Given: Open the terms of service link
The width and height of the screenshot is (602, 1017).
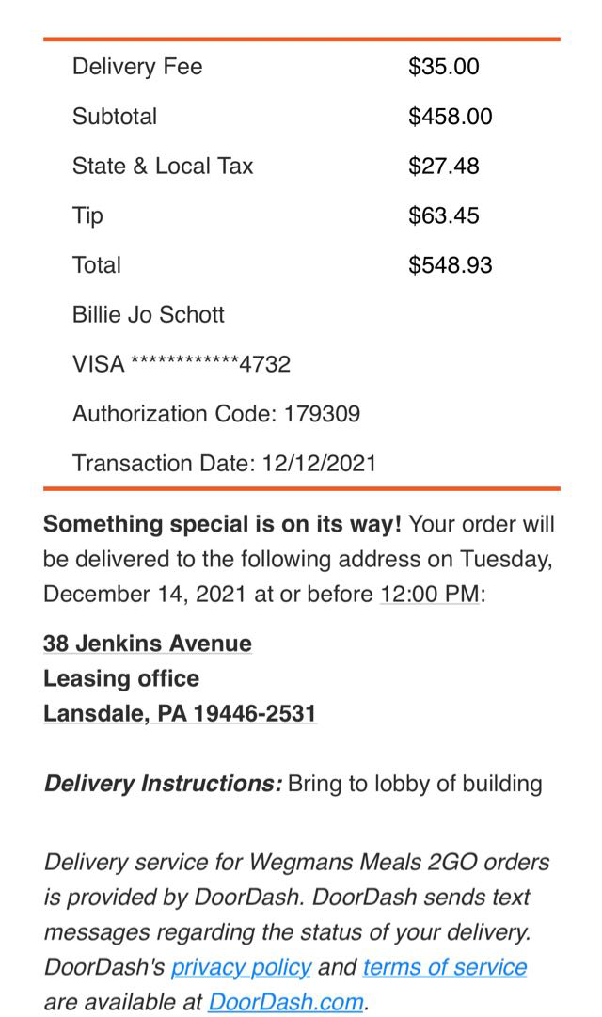Looking at the screenshot, I should [444, 967].
